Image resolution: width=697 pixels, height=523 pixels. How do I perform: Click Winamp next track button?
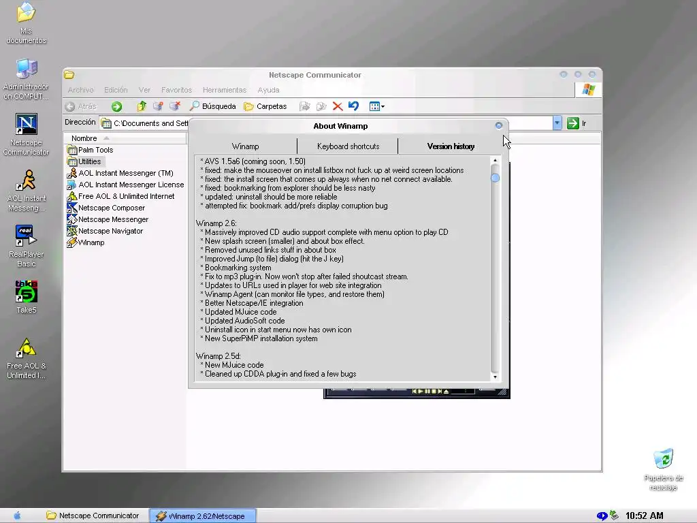tap(440, 392)
